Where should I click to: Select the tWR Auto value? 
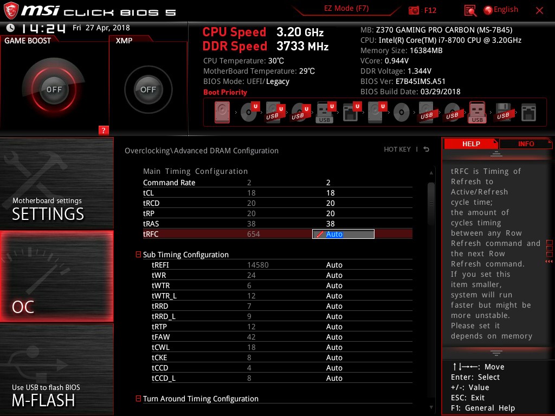[x=334, y=275]
